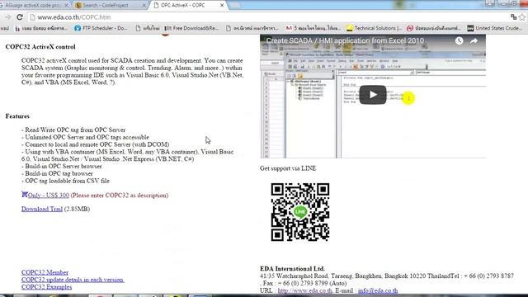Click the Only - US$ 300 purchase link

tap(49, 196)
